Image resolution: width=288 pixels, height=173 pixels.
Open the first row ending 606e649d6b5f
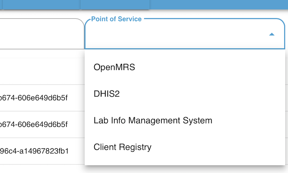(42, 98)
